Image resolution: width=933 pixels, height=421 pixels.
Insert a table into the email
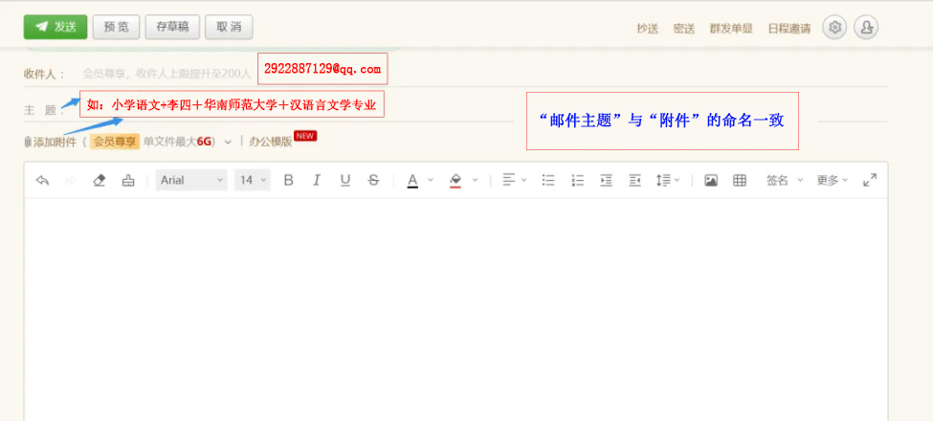[x=740, y=180]
